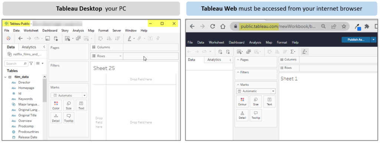Select the Director field
Screen dimensions: 380x143
[24, 82]
